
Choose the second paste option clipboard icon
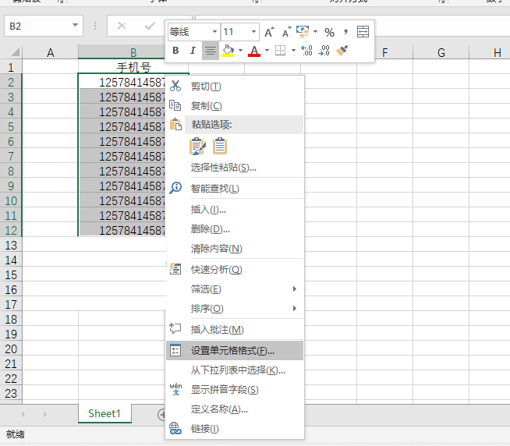coord(220,146)
